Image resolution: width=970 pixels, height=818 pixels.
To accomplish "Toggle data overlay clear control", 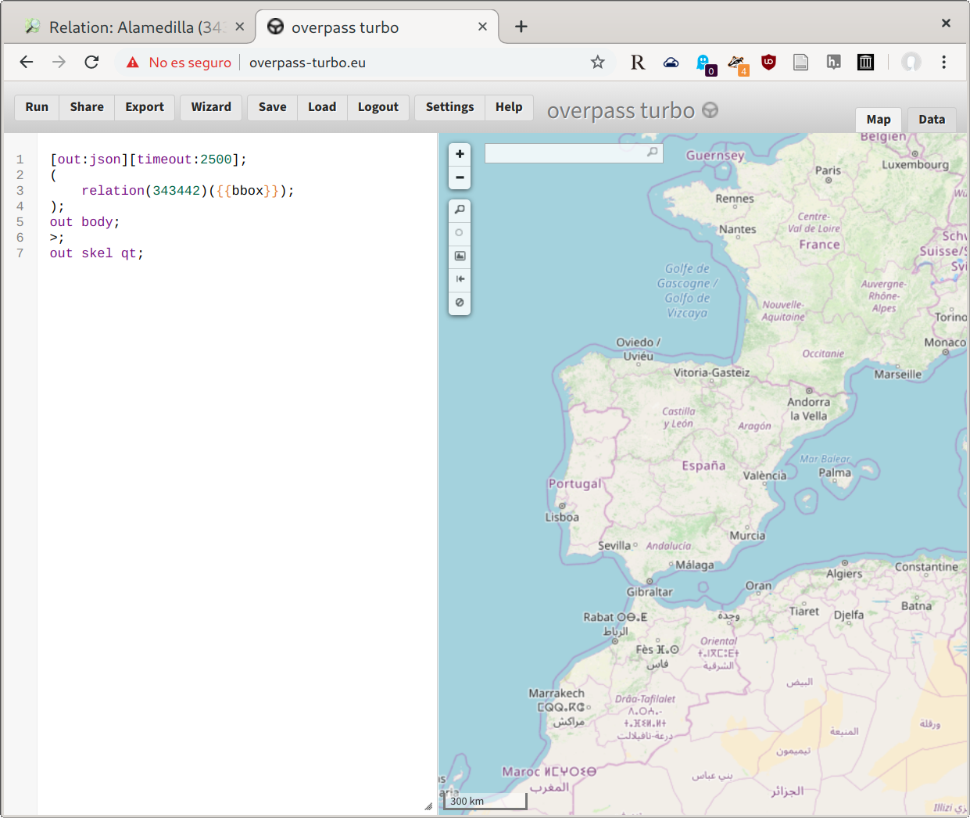I will coord(460,303).
